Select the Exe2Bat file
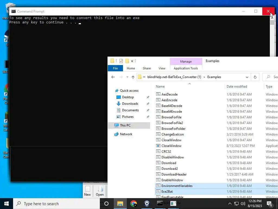 pos(167,191)
